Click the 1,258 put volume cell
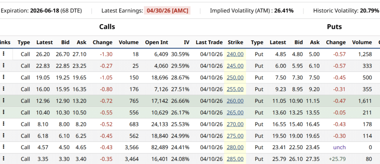This screenshot has height=164, width=380. (365, 54)
